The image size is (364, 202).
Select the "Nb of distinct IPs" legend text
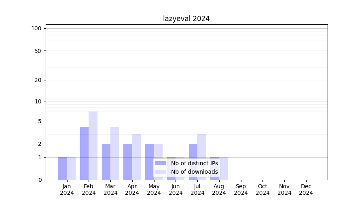[194, 163]
